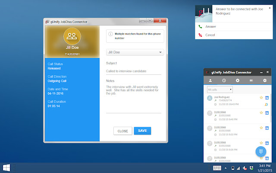Click the CLOSE button in the call dialog
Viewport: 276px width, 173px height.
[122, 131]
